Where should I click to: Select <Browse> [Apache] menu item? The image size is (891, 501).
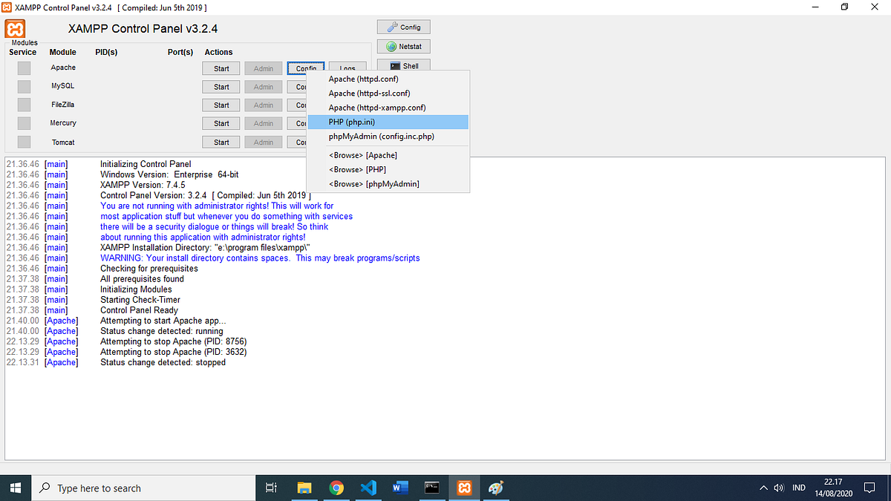click(x=388, y=155)
